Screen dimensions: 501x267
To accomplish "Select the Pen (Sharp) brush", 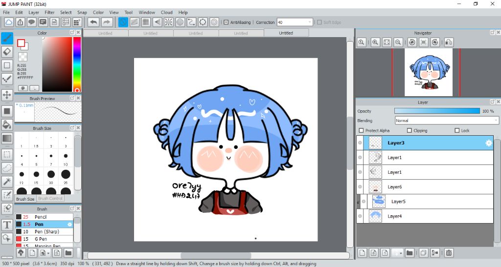I will (x=44, y=232).
